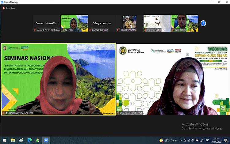Click Rahmawaty's muted microphone icon

pos(3,113)
